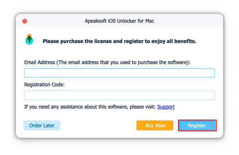Place cursor in the highlighted email box
Image resolution: width=239 pixels, height=155 pixels.
(x=119, y=73)
